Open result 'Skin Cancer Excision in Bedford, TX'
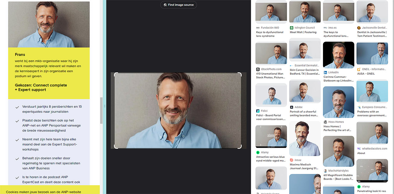 305,72
